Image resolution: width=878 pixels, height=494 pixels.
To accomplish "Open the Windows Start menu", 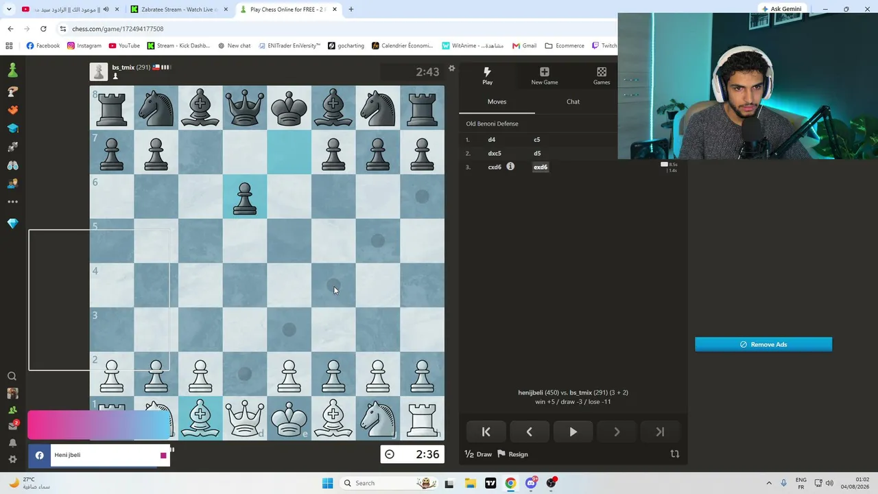I will tap(327, 483).
